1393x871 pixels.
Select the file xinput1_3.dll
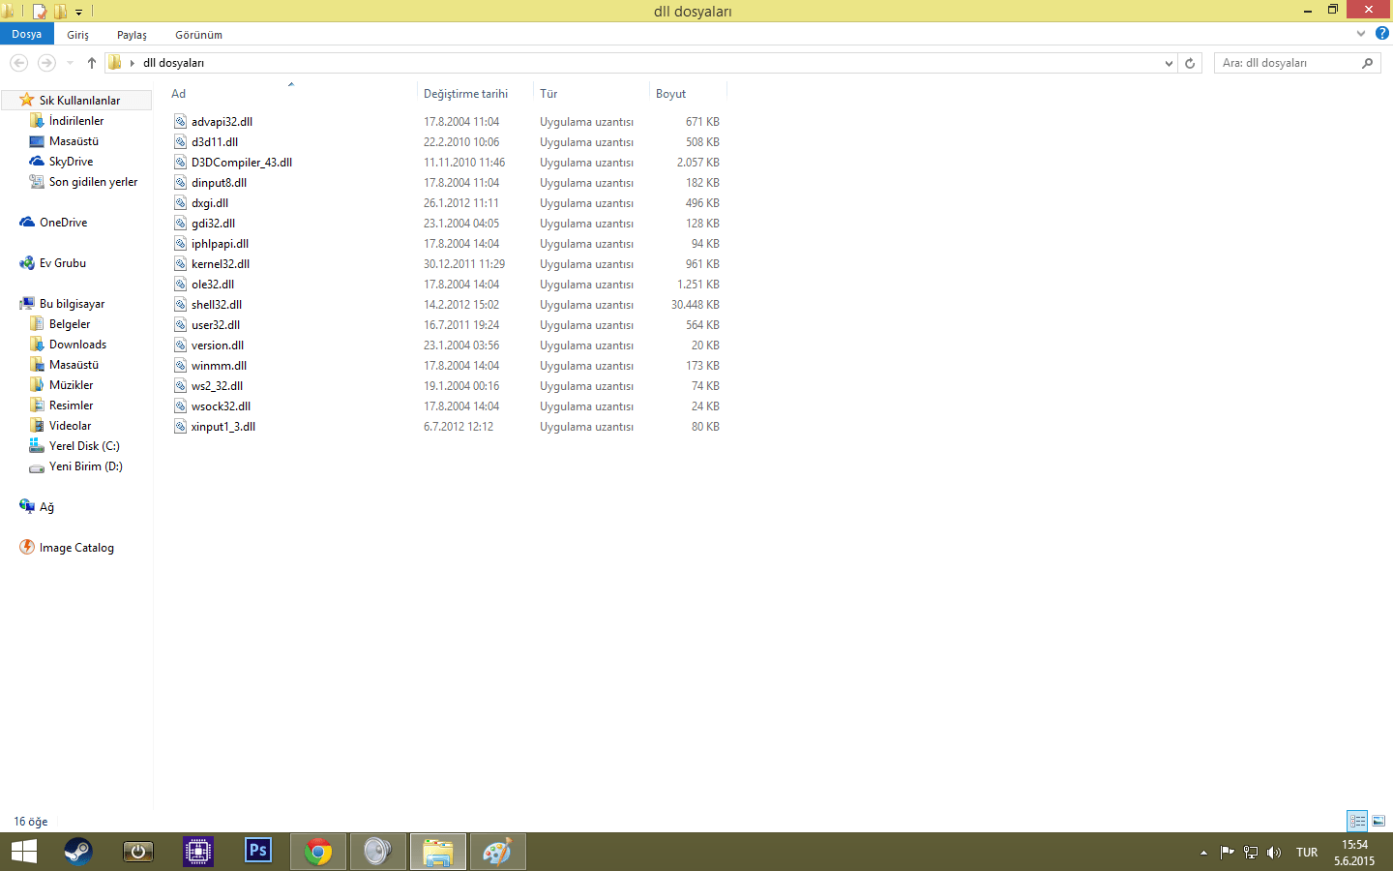[x=223, y=427]
